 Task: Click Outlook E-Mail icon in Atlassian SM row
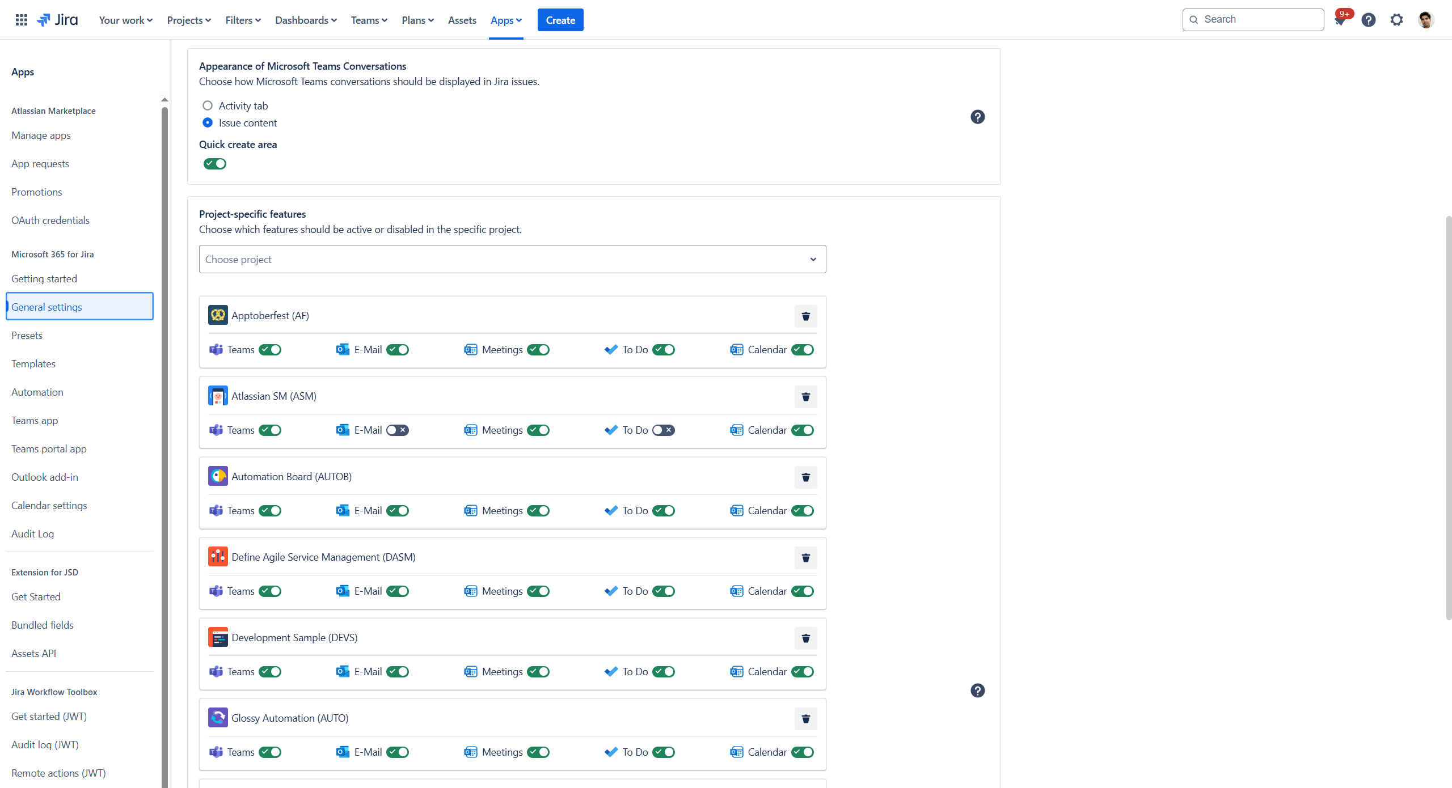343,430
